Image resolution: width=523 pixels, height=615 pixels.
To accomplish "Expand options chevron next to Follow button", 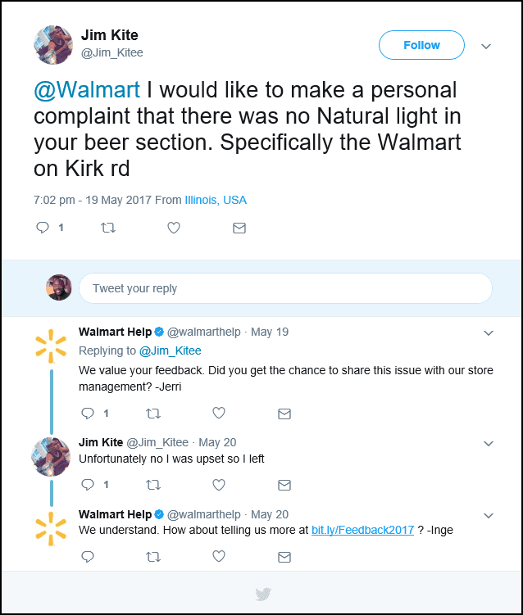I will tap(486, 46).
